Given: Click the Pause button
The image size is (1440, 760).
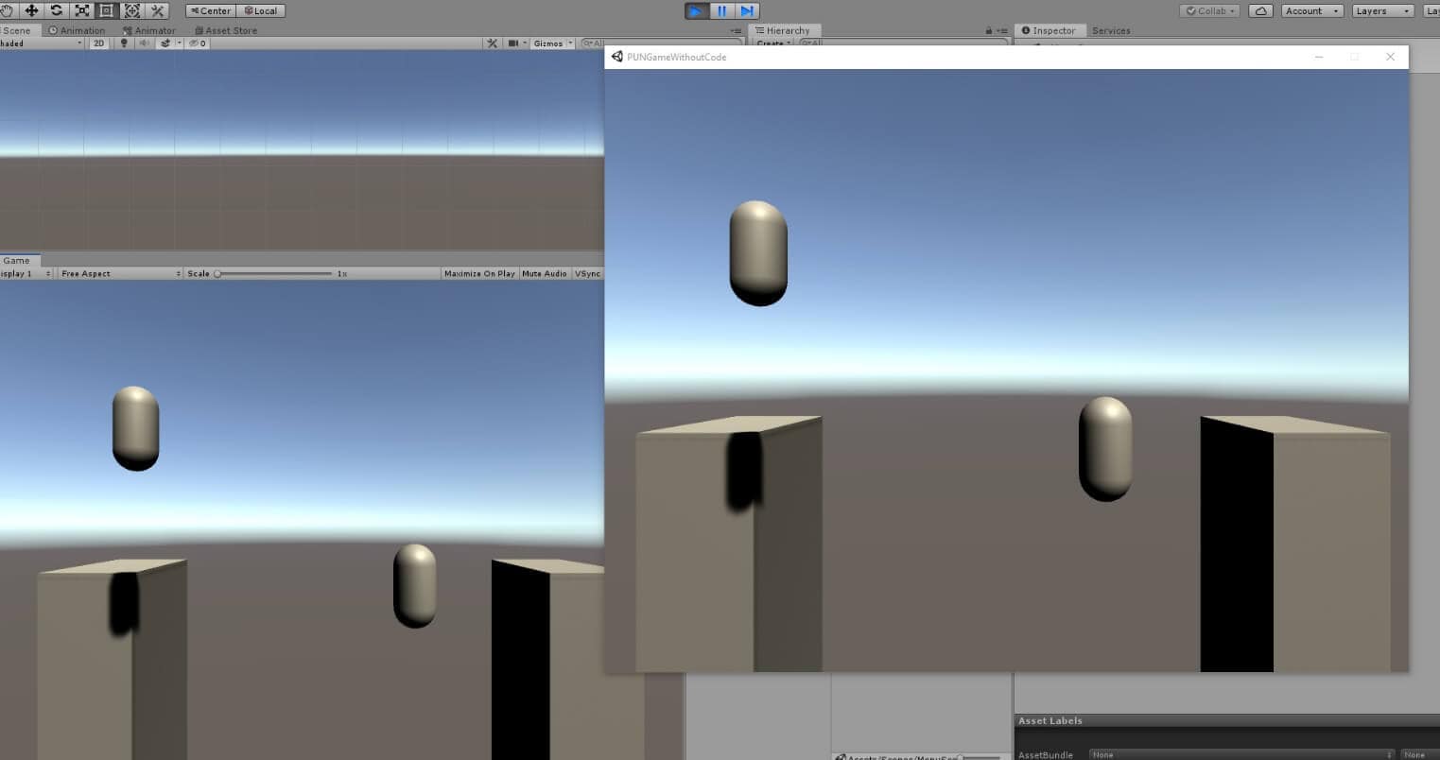Looking at the screenshot, I should (x=721, y=11).
